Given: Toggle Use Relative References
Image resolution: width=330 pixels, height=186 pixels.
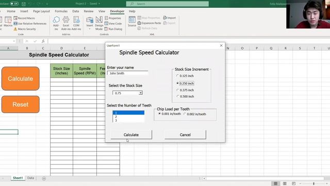Looking at the screenshot, I should point(30,24).
